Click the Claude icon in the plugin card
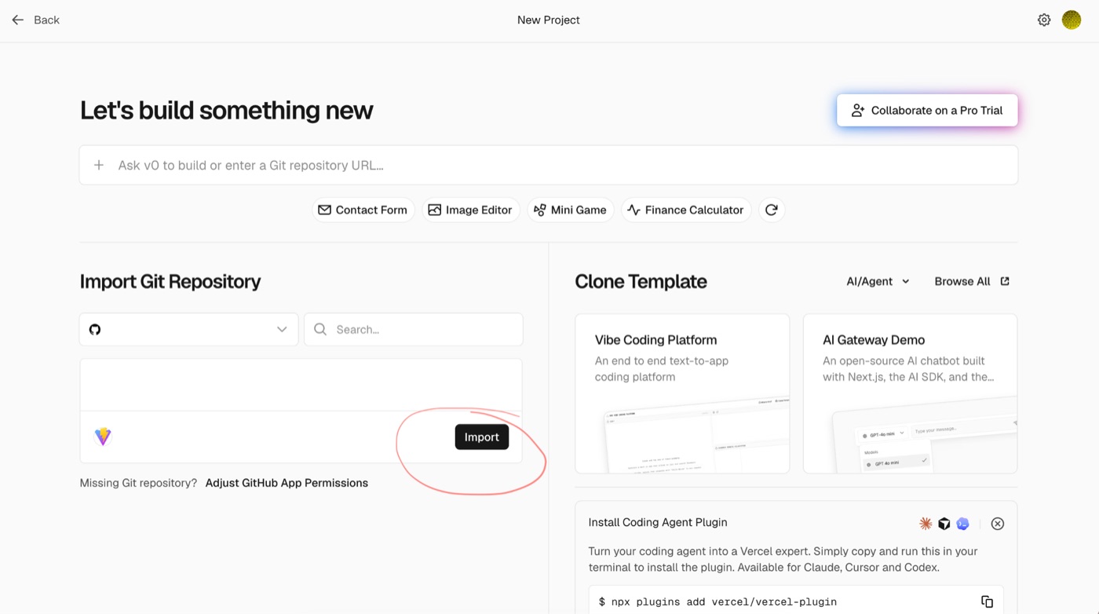 pyautogui.click(x=926, y=524)
